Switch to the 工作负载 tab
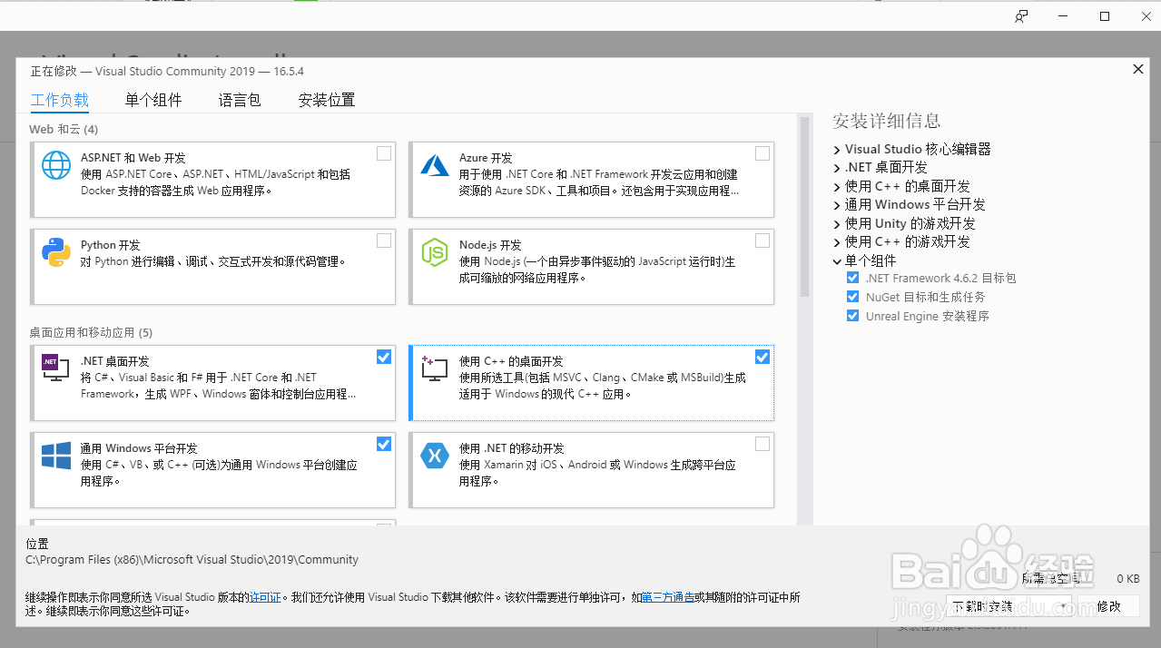Image resolution: width=1161 pixels, height=648 pixels. tap(60, 100)
